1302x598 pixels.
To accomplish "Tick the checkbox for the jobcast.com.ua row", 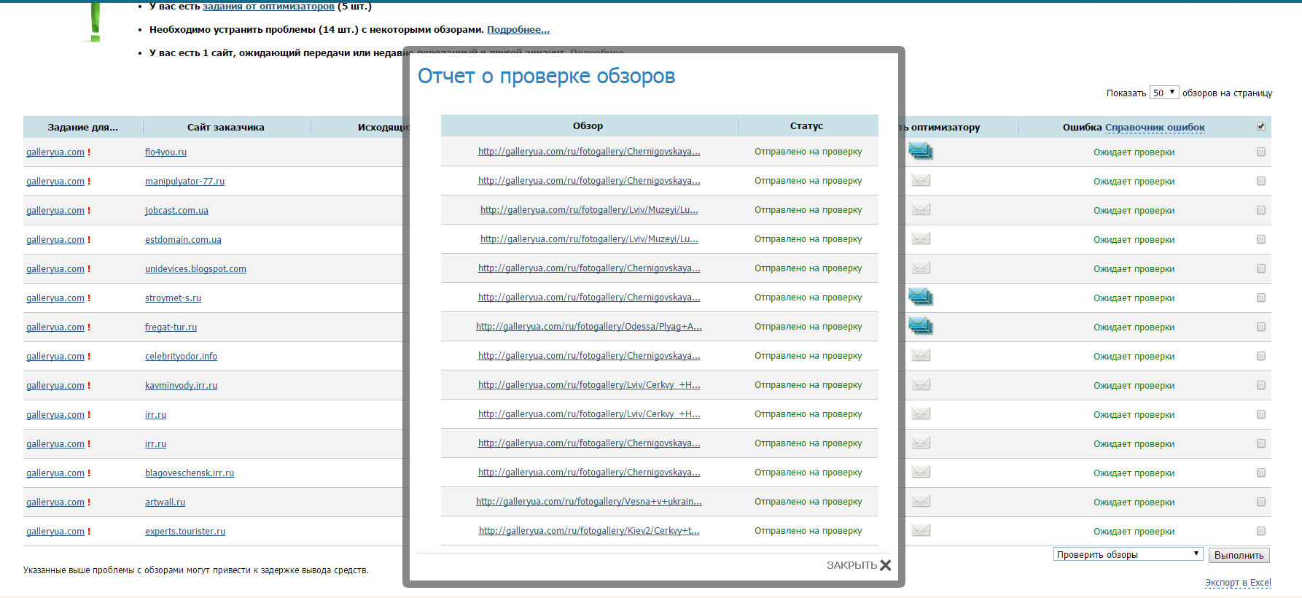I will point(1261,210).
